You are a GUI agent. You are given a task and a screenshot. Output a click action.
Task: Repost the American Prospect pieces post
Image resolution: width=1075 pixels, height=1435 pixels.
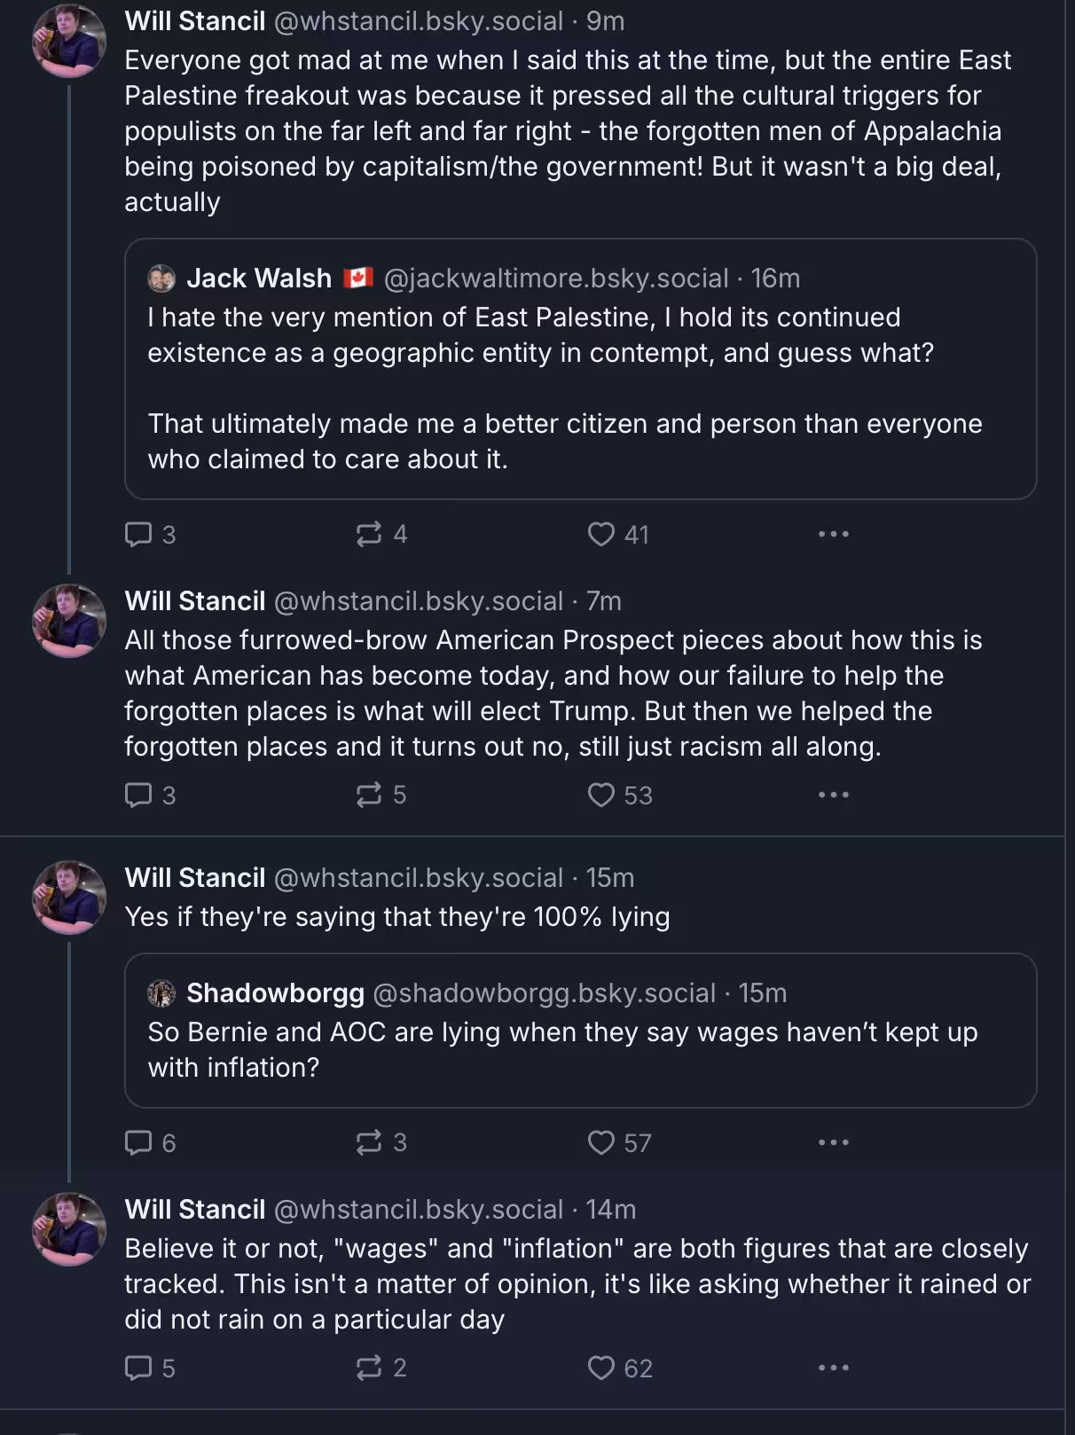tap(369, 795)
